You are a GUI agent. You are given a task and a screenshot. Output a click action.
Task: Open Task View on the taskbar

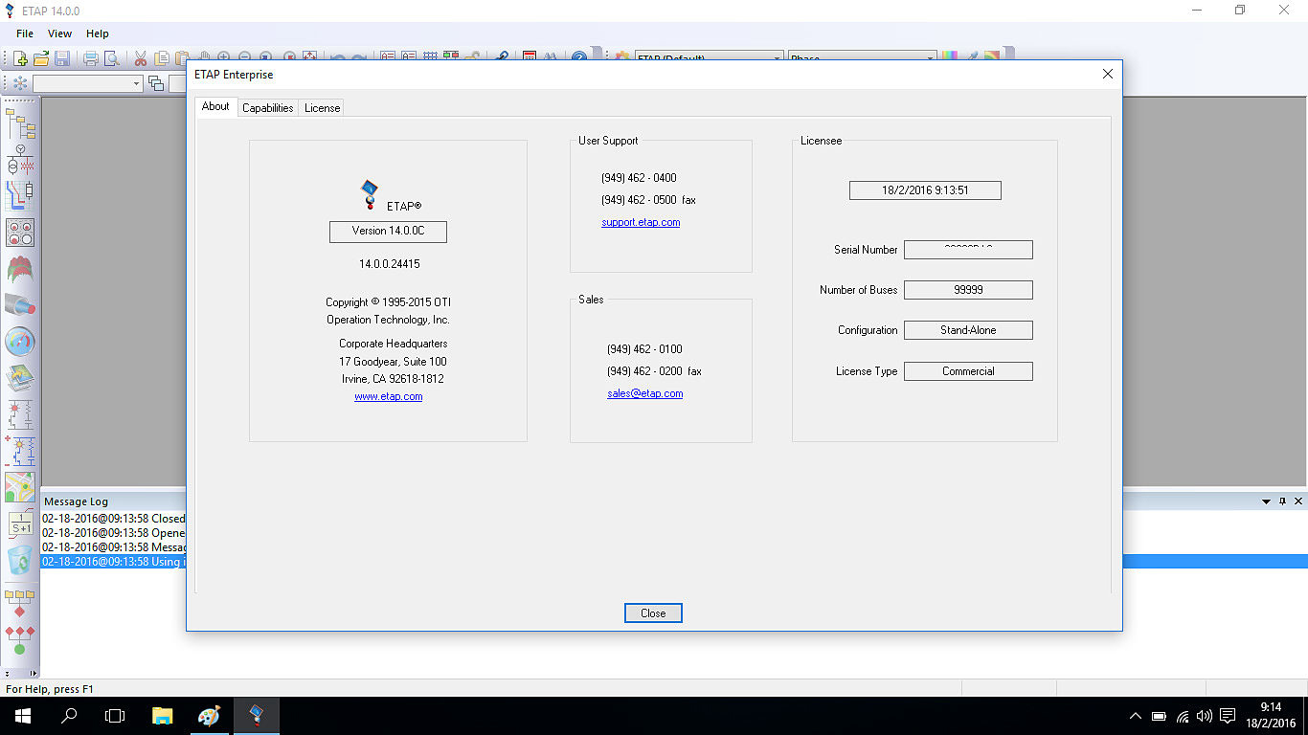tap(115, 716)
